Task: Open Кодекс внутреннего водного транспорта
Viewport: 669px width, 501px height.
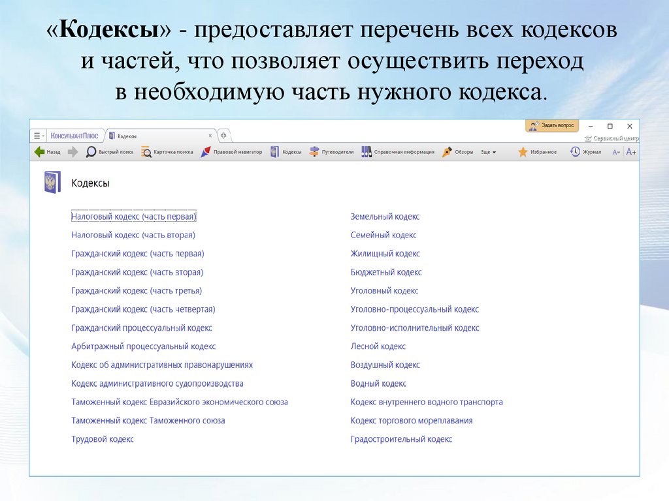Action: pyautogui.click(x=427, y=402)
